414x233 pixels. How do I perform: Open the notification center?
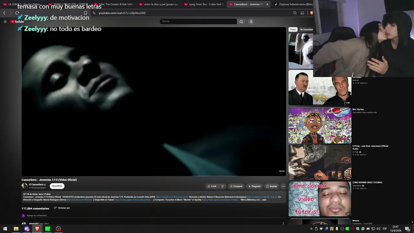408,229
